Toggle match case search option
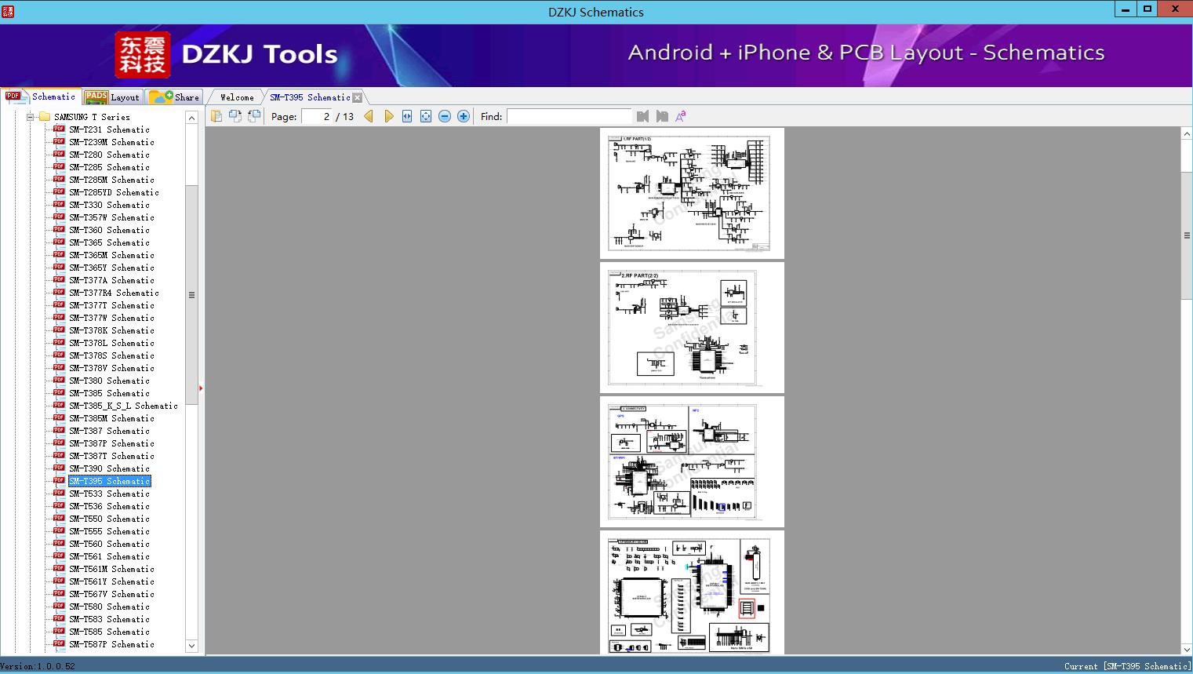 [x=681, y=116]
